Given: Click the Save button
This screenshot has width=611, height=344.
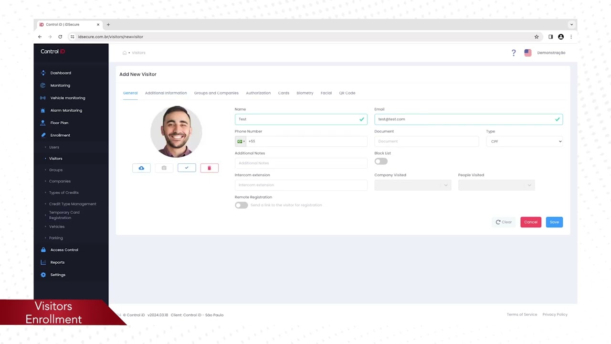Looking at the screenshot, I should tap(554, 222).
